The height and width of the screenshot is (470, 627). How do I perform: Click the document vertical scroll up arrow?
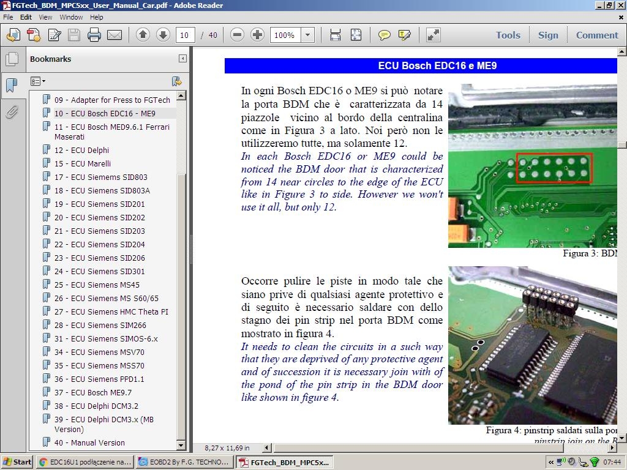pos(622,51)
